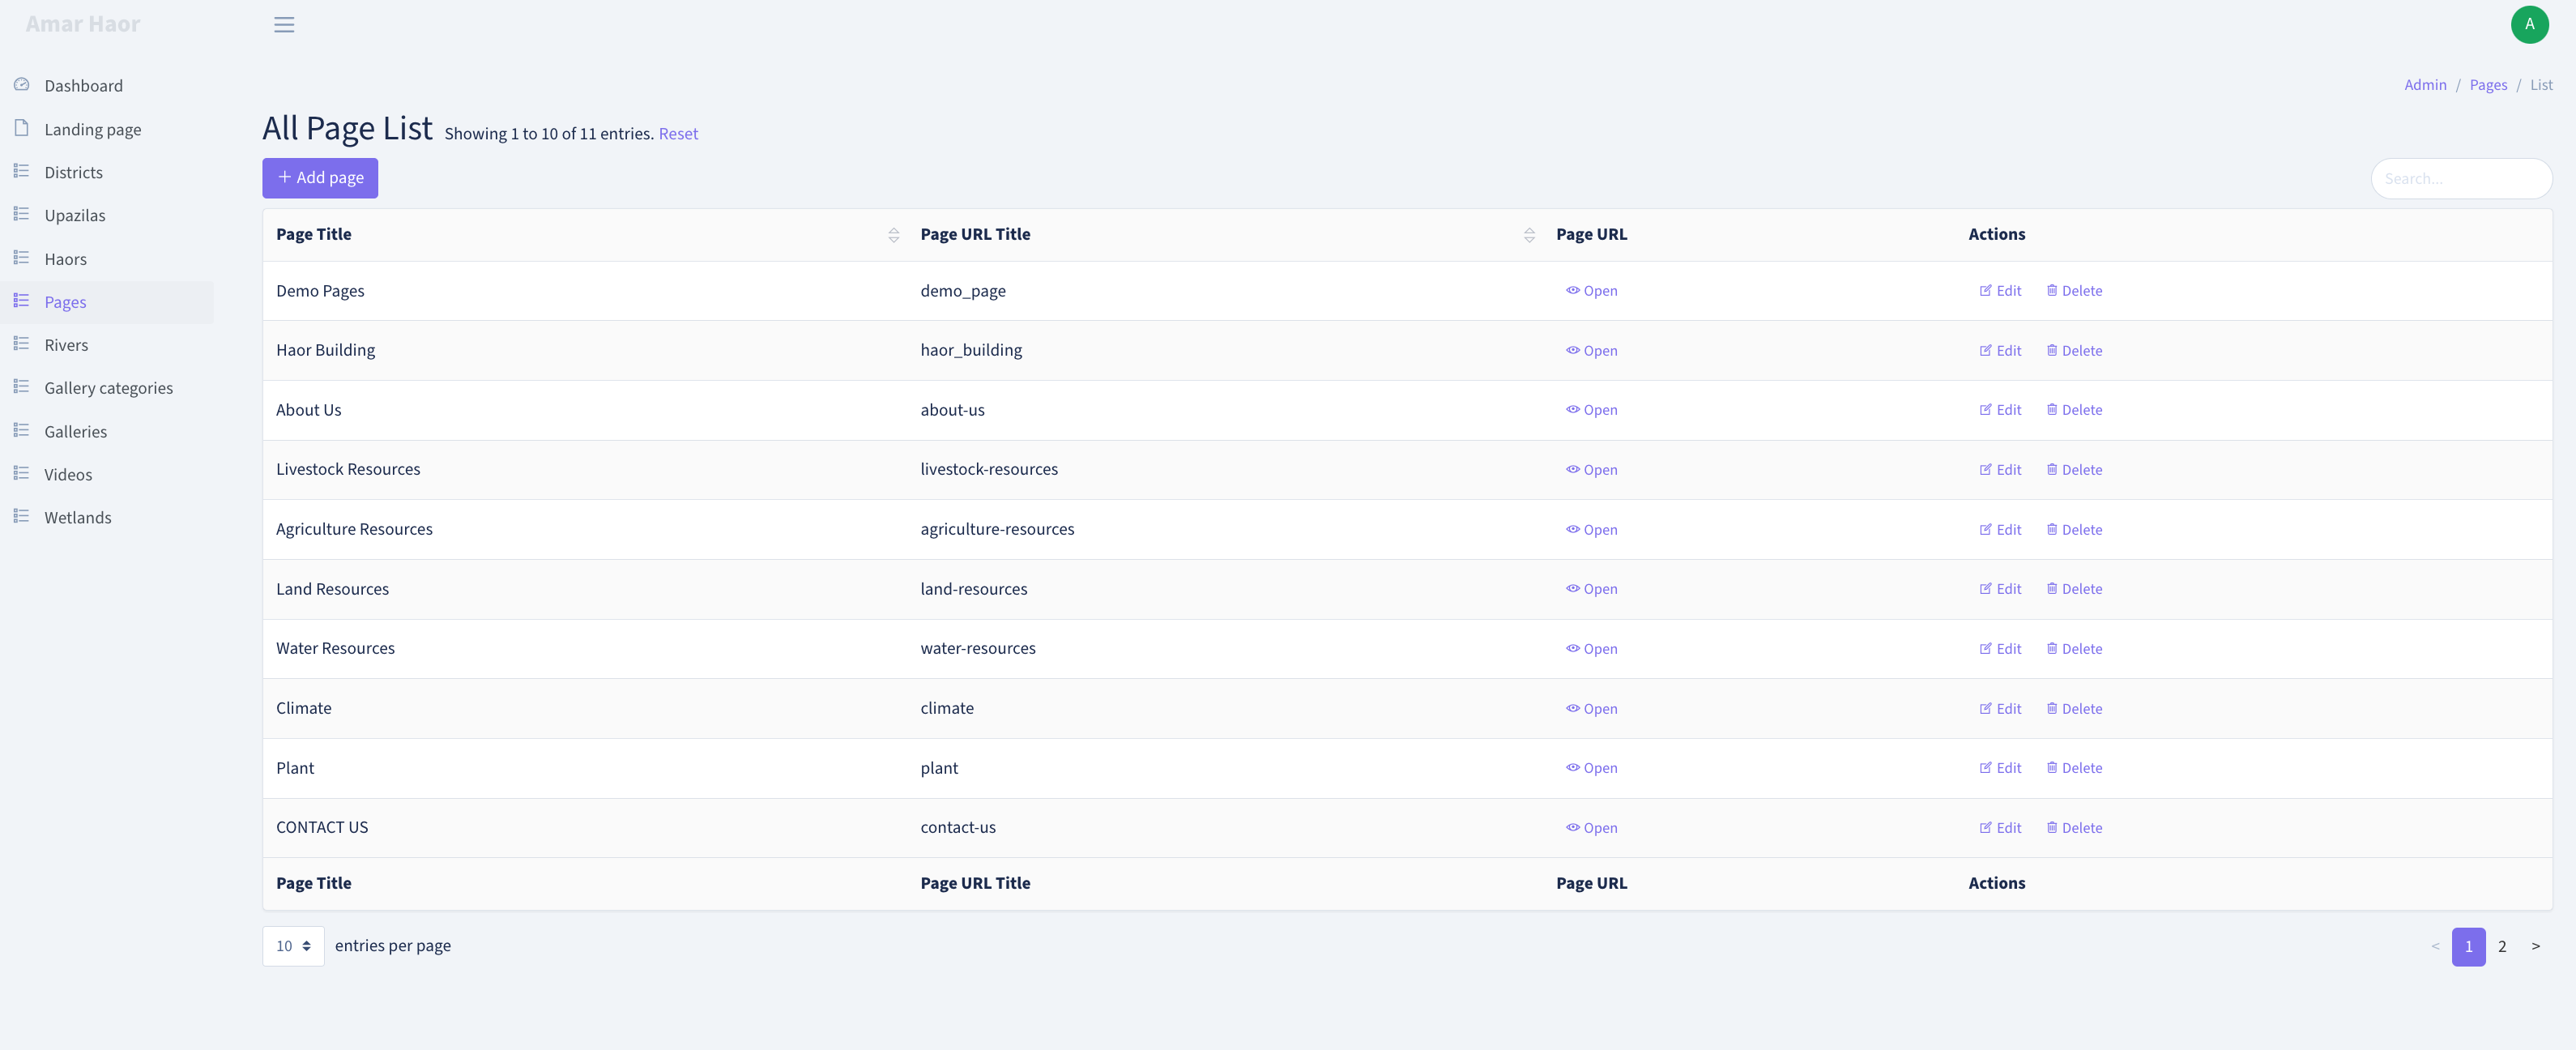Focus the Search input field
Image resolution: width=2576 pixels, height=1050 pixels.
point(2461,179)
